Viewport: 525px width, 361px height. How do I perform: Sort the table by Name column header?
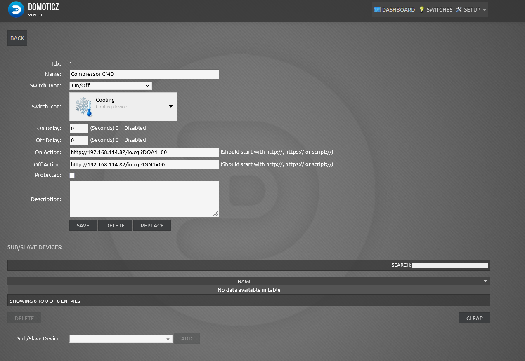pos(245,281)
